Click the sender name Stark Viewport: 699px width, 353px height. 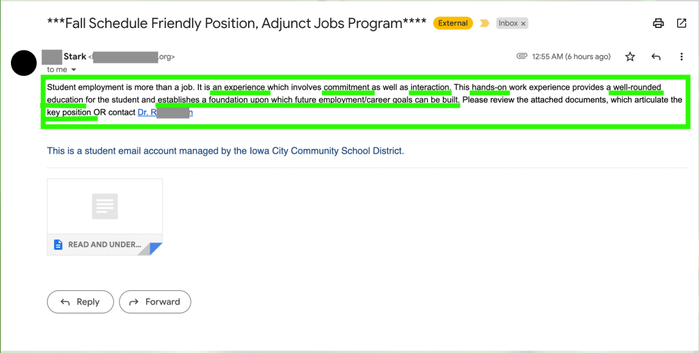point(74,57)
